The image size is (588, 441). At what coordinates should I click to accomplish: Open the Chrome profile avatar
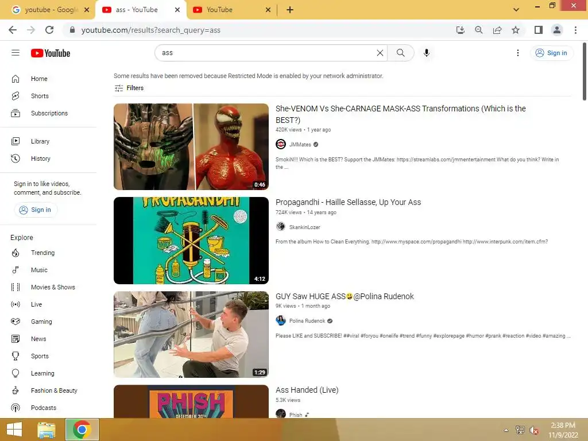click(557, 30)
